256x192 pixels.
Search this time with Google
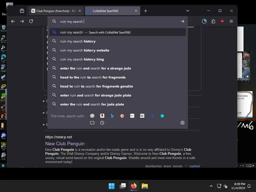point(92,116)
